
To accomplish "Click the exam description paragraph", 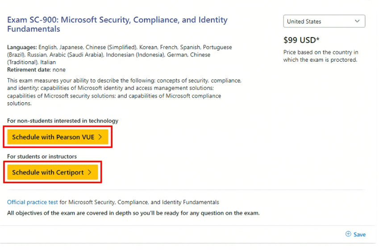I will point(124,92).
